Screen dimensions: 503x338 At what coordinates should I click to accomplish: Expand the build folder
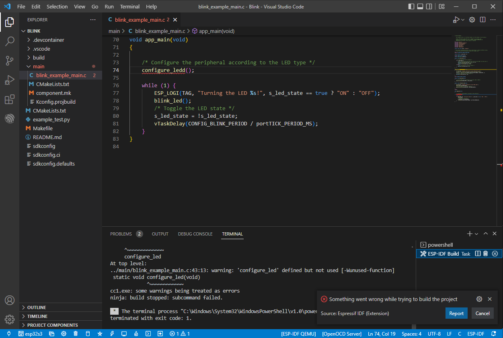pos(60,57)
